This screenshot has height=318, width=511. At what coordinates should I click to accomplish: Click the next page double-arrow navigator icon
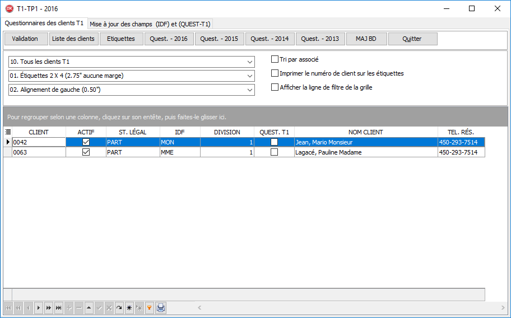point(49,308)
